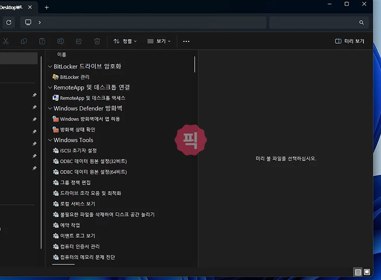Click the 이름 column header
Viewport: 381px width, 280px height.
[x=62, y=54]
